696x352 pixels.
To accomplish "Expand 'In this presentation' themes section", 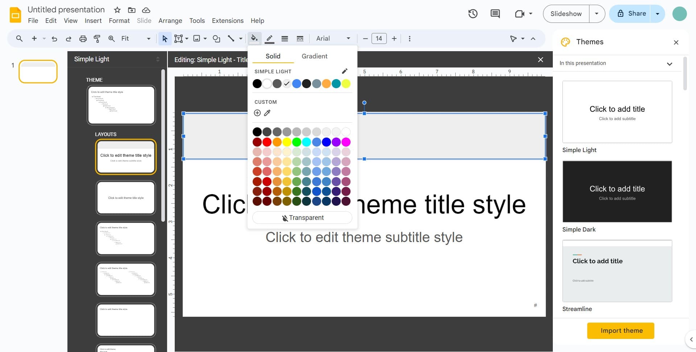I will tap(669, 64).
